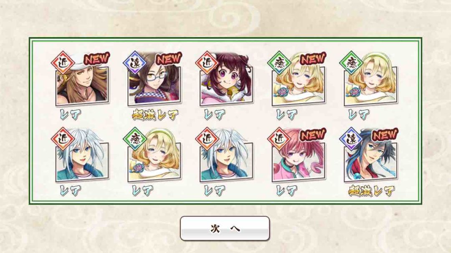Select the brown long-haired character with white hat
This screenshot has width=451, height=253.
pyautogui.click(x=82, y=85)
